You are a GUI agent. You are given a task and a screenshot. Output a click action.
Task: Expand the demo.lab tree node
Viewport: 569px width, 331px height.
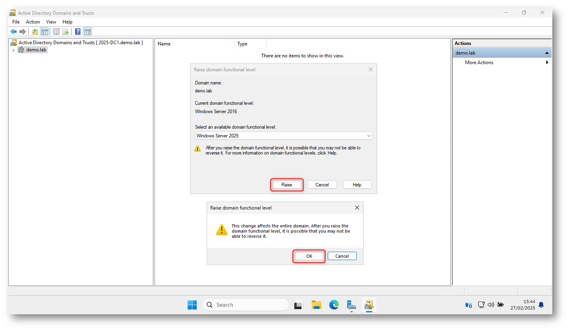[x=13, y=50]
